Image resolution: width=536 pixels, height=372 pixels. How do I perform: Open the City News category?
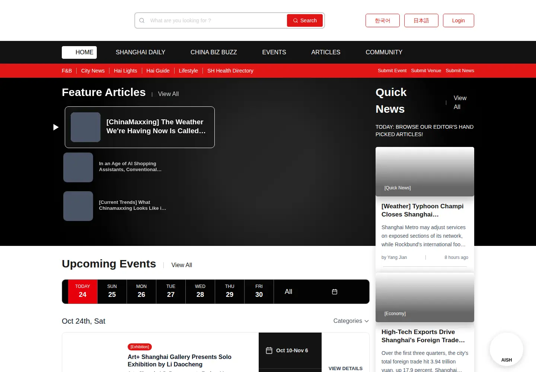(x=93, y=71)
